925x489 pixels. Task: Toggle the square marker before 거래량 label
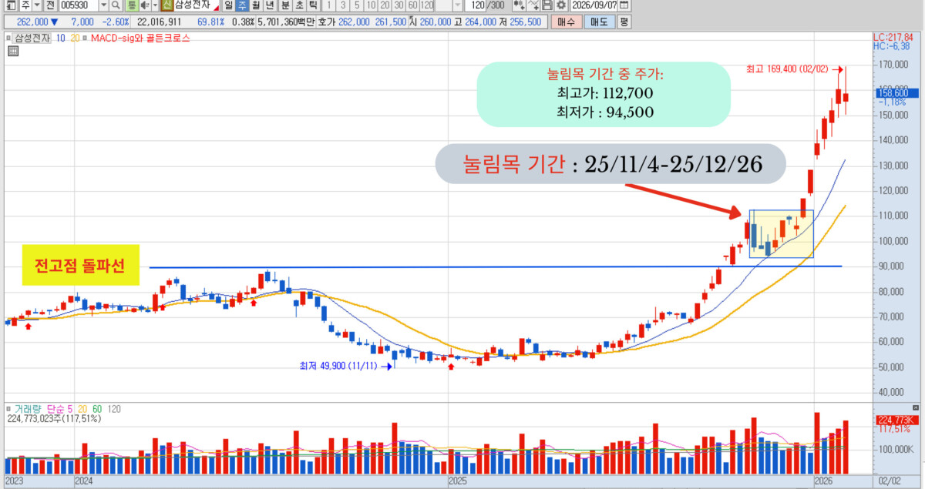click(x=8, y=407)
